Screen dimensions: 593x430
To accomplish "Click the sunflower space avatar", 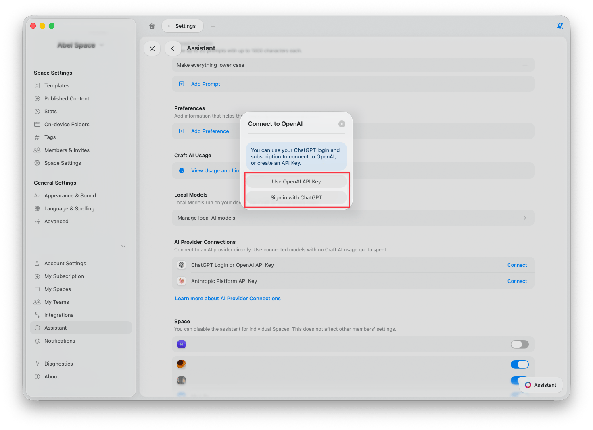I will click(182, 364).
